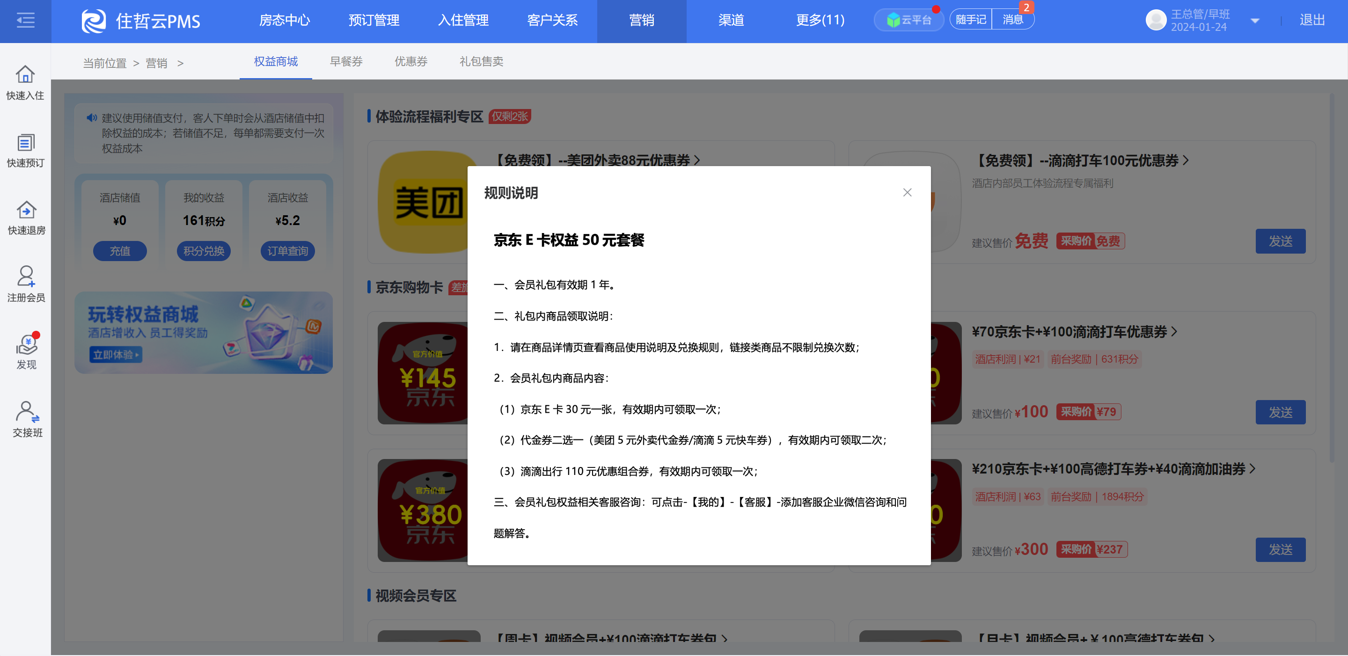Collapse the sidebar with the hamburger menu icon

[x=25, y=21]
